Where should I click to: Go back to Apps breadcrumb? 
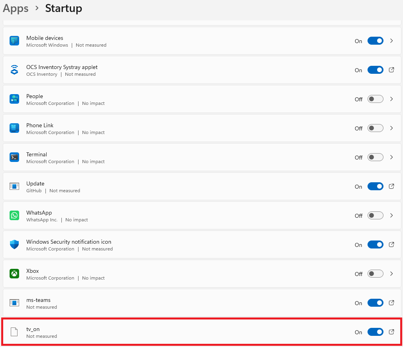tap(16, 9)
